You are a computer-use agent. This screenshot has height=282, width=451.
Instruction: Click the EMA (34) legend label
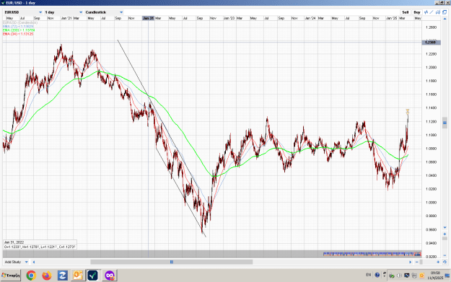click(18, 34)
